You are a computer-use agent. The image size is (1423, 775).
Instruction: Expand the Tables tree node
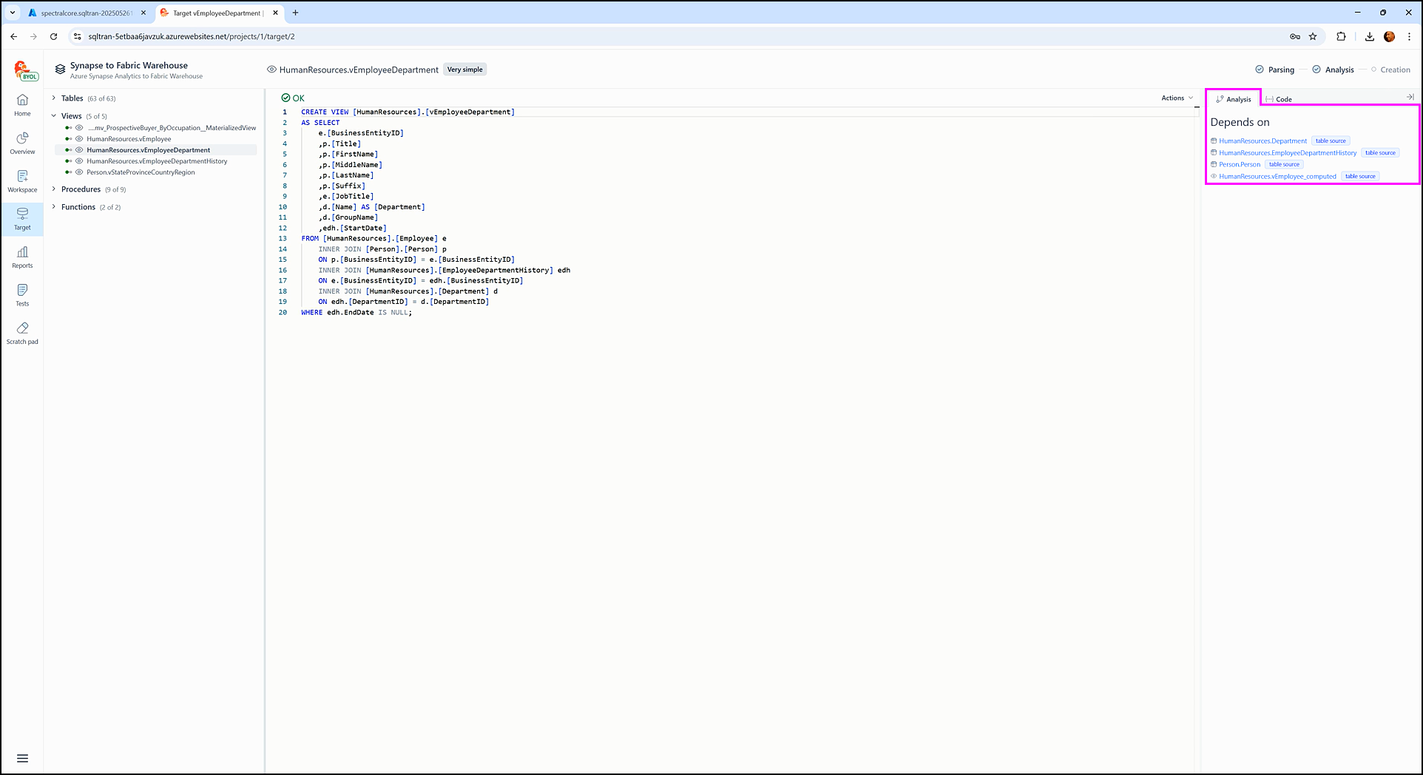point(54,98)
